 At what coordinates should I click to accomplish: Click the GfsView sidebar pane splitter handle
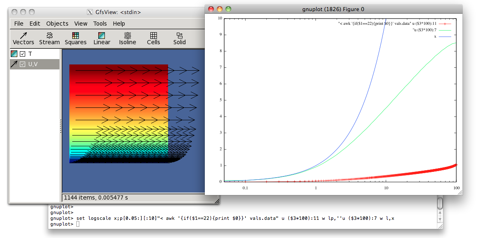[61, 126]
